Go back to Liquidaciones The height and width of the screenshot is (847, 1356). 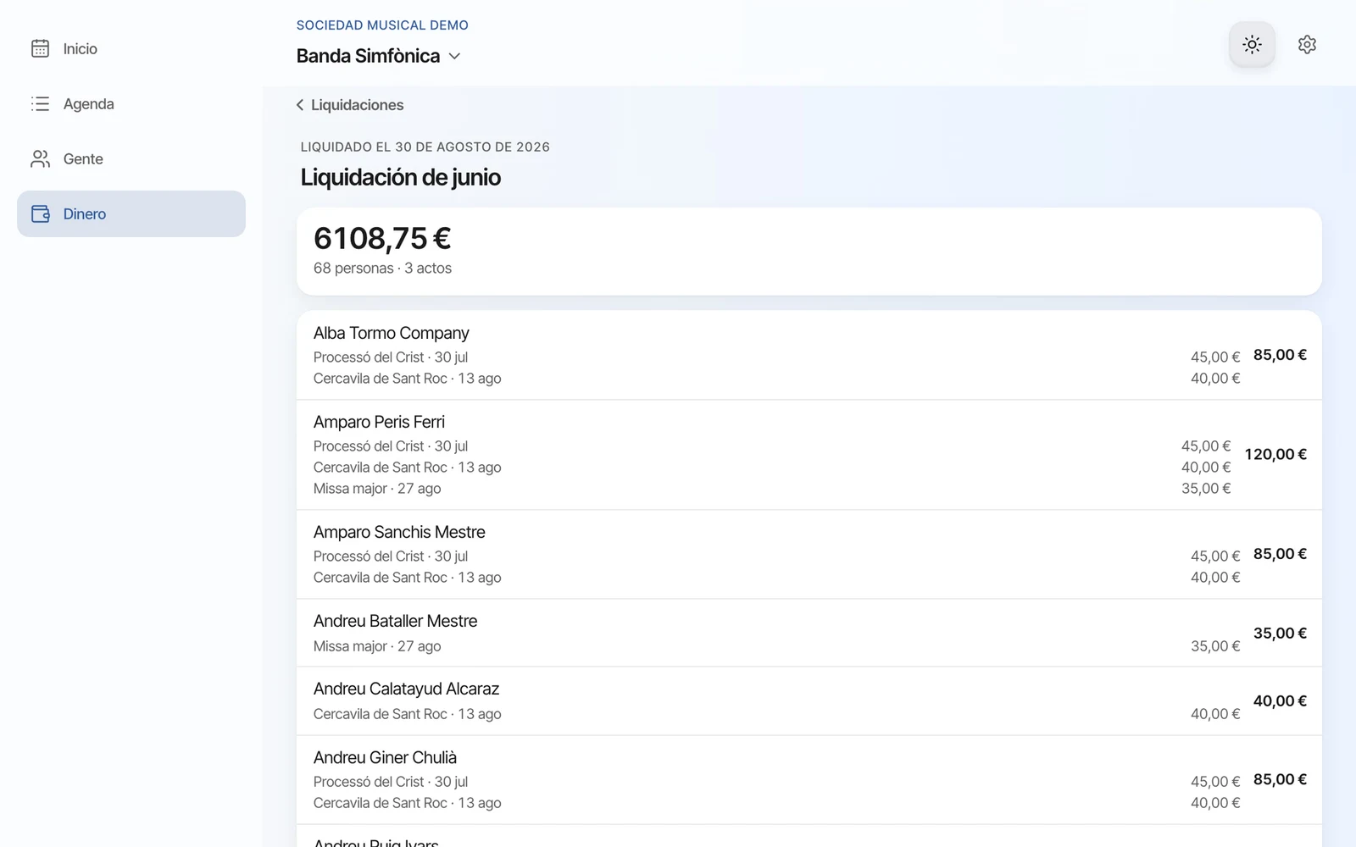coord(349,105)
